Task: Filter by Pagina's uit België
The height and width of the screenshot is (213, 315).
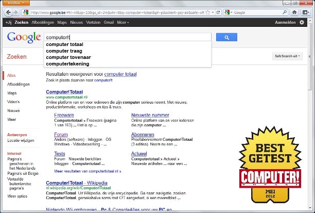Action: pos(23,173)
